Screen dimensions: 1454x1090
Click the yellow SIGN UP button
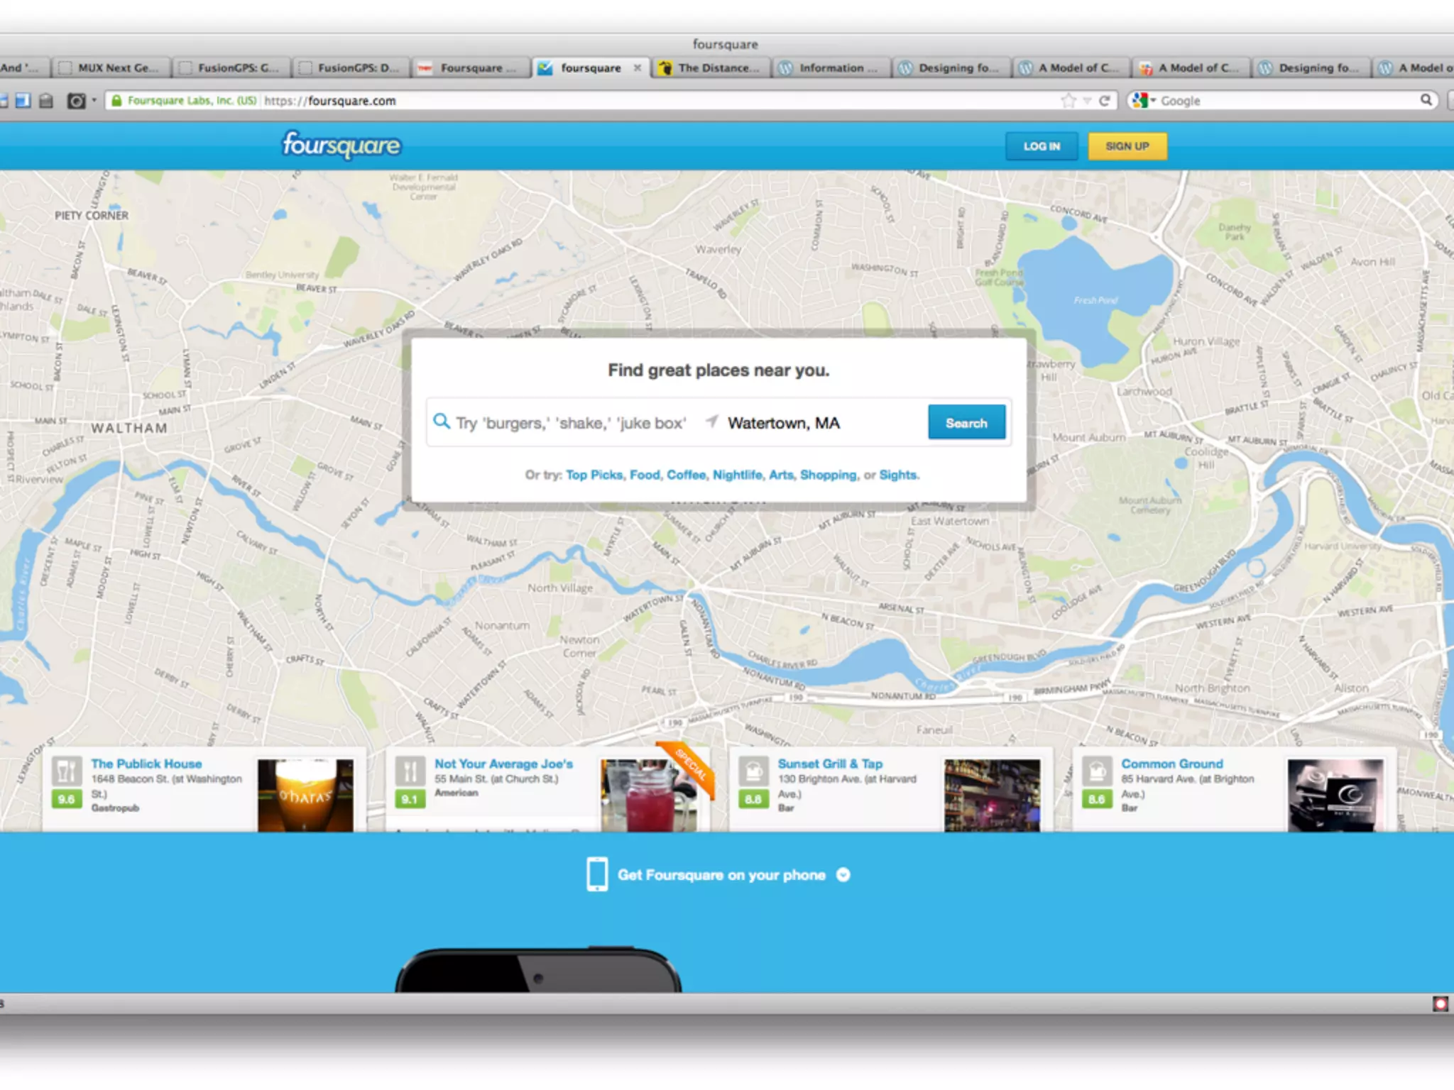[1127, 146]
